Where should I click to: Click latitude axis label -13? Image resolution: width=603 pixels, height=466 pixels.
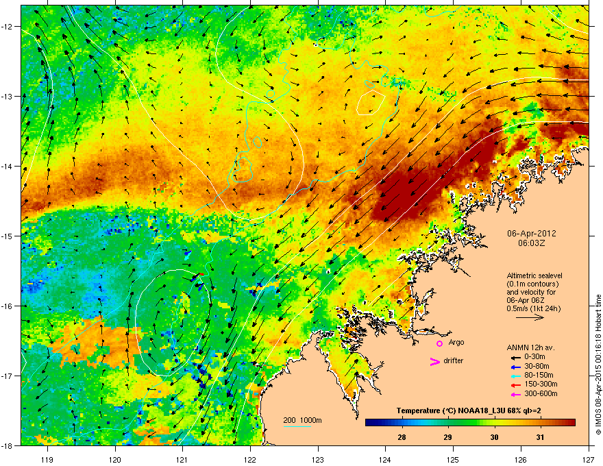coord(7,96)
